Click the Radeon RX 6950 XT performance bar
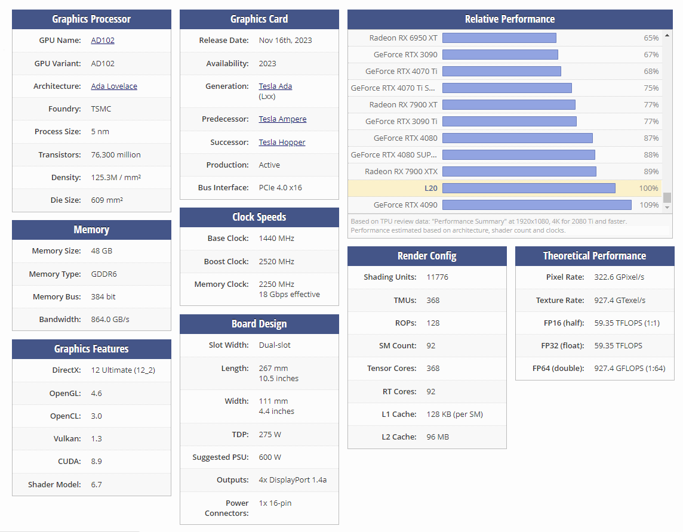Viewport: 683px width, 532px height. click(x=499, y=38)
